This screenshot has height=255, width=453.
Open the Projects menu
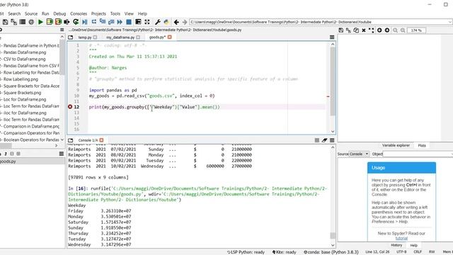tap(98, 13)
